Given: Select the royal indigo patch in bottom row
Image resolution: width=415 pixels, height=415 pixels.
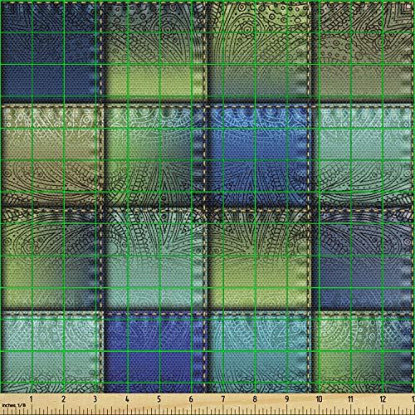Looking at the screenshot, I should (x=154, y=351).
